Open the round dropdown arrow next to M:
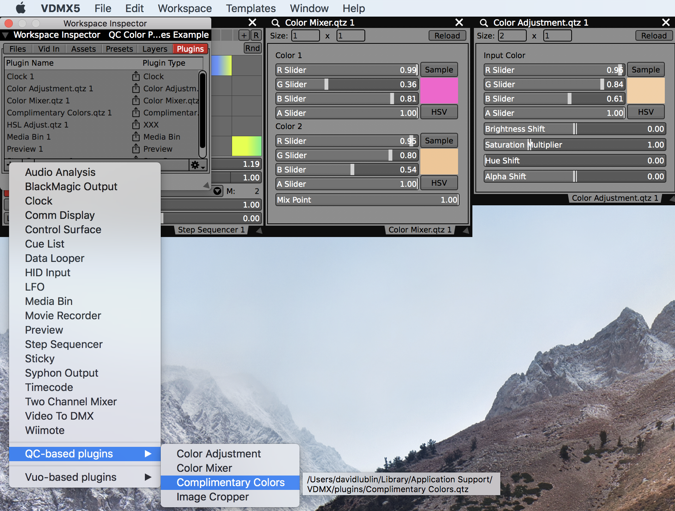Image resolution: width=675 pixels, height=511 pixels. pos(218,191)
